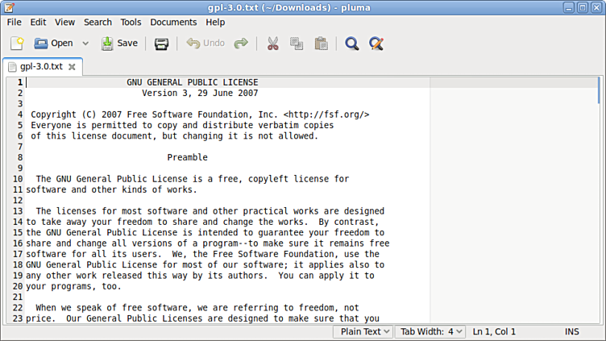606x341 pixels.
Task: Open the File menu
Action: point(15,23)
